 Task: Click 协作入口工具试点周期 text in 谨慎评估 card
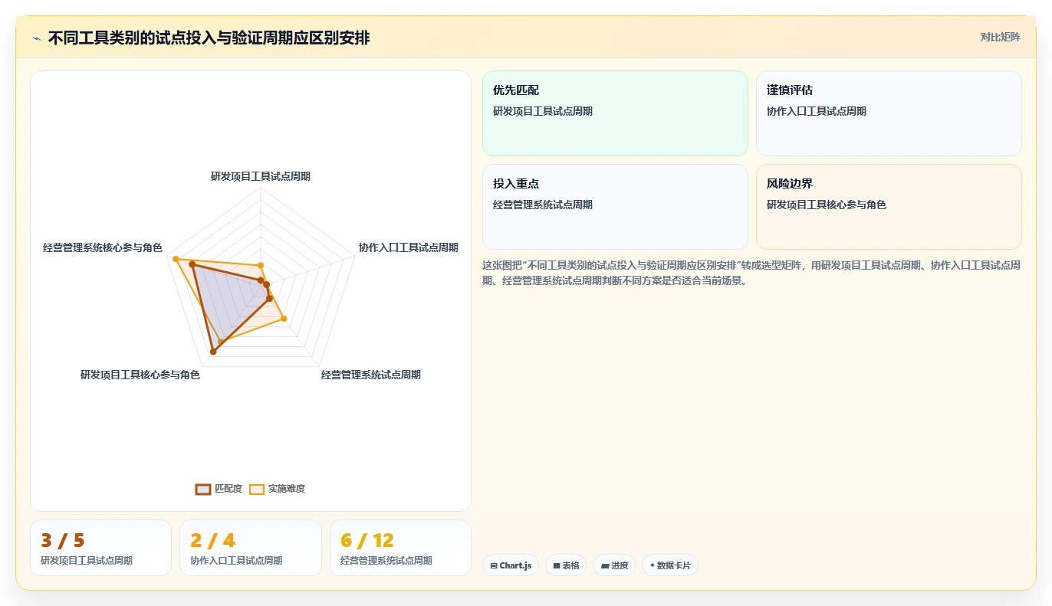tap(817, 111)
